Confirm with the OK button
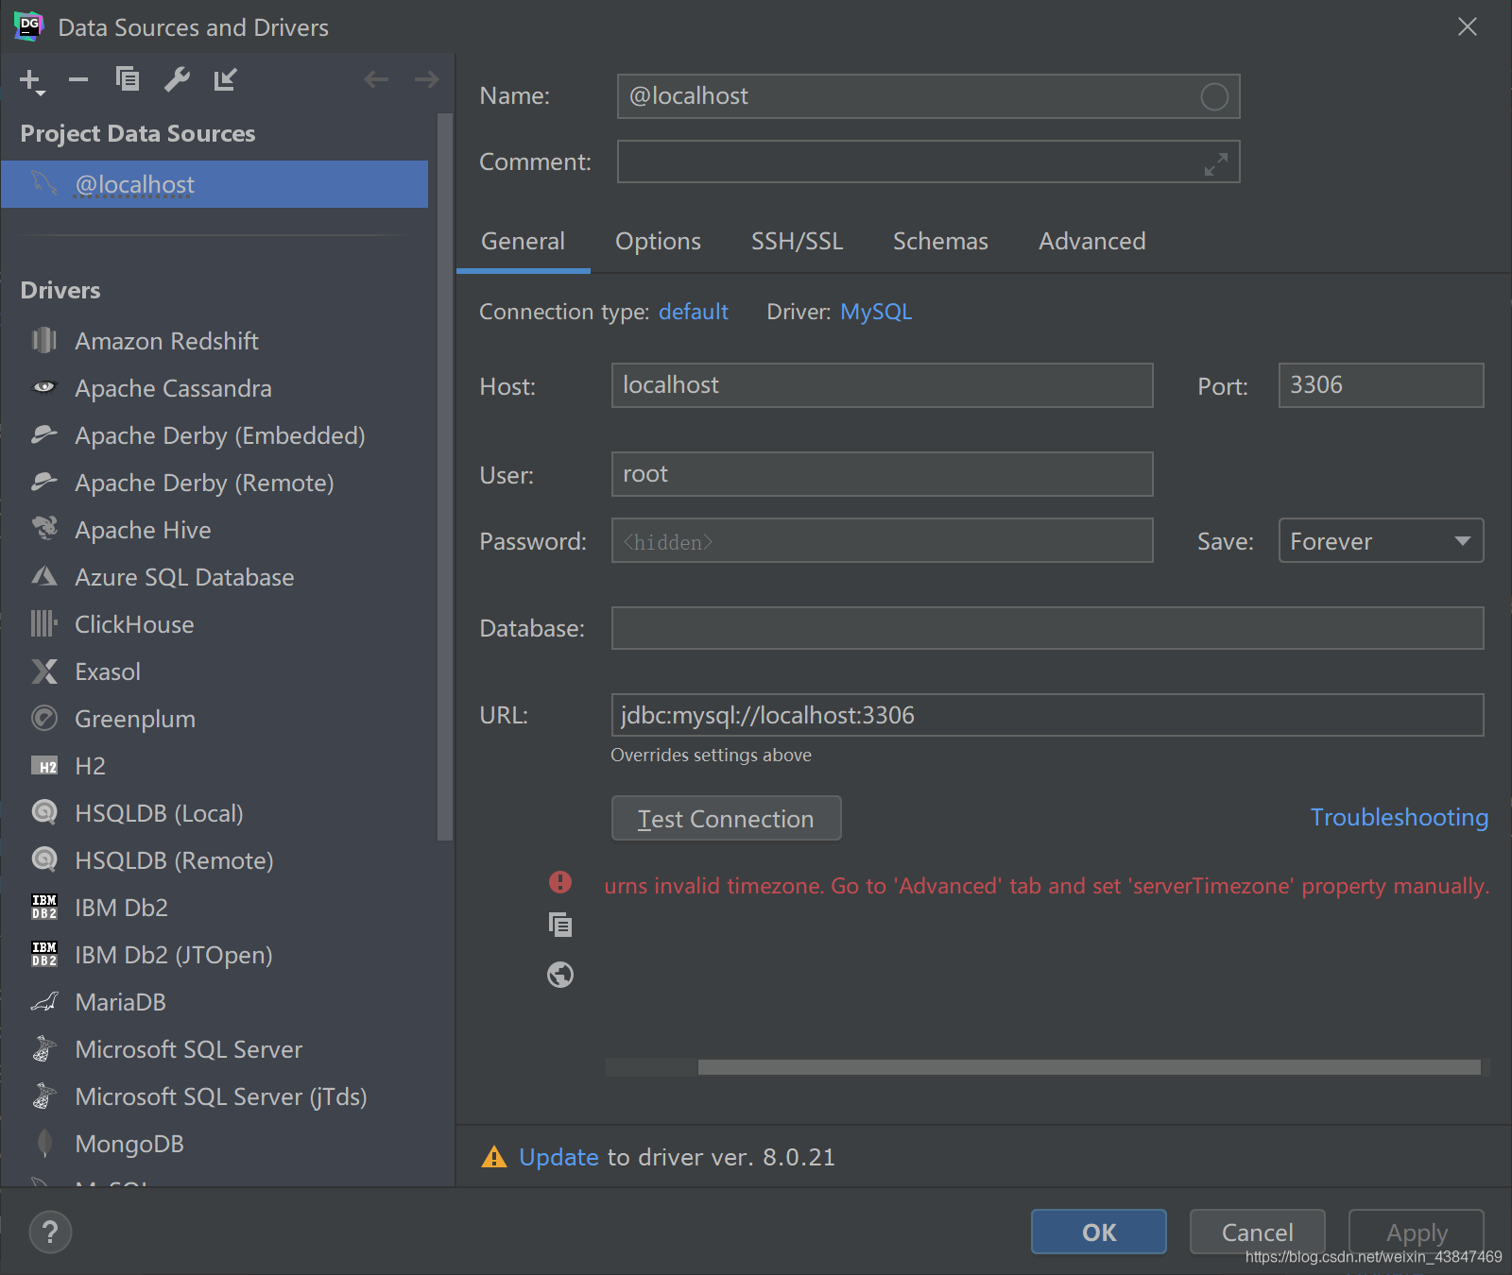Screen dimensions: 1512x1275 (1098, 1232)
